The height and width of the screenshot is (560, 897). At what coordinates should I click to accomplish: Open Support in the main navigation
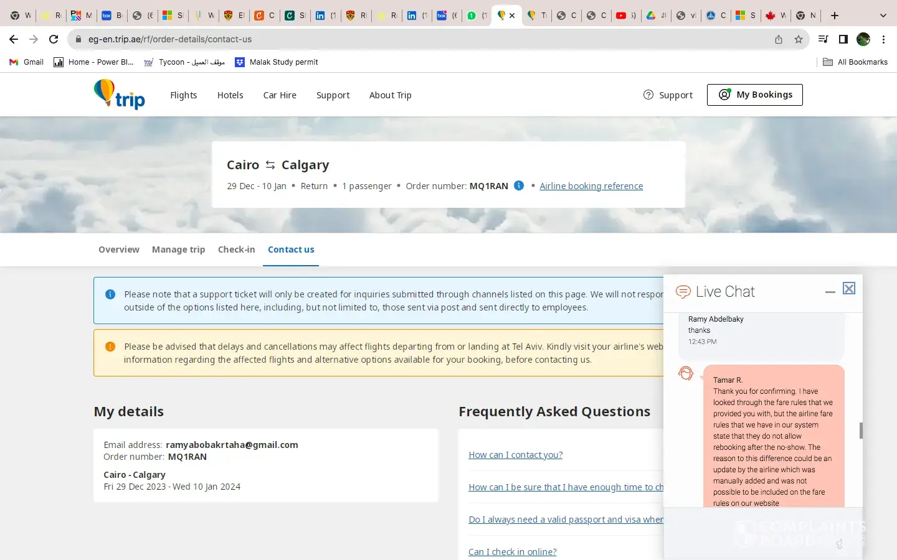333,95
